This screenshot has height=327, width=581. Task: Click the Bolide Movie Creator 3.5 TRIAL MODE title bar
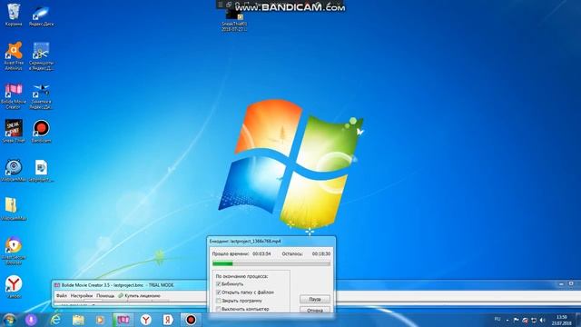[x=118, y=285]
